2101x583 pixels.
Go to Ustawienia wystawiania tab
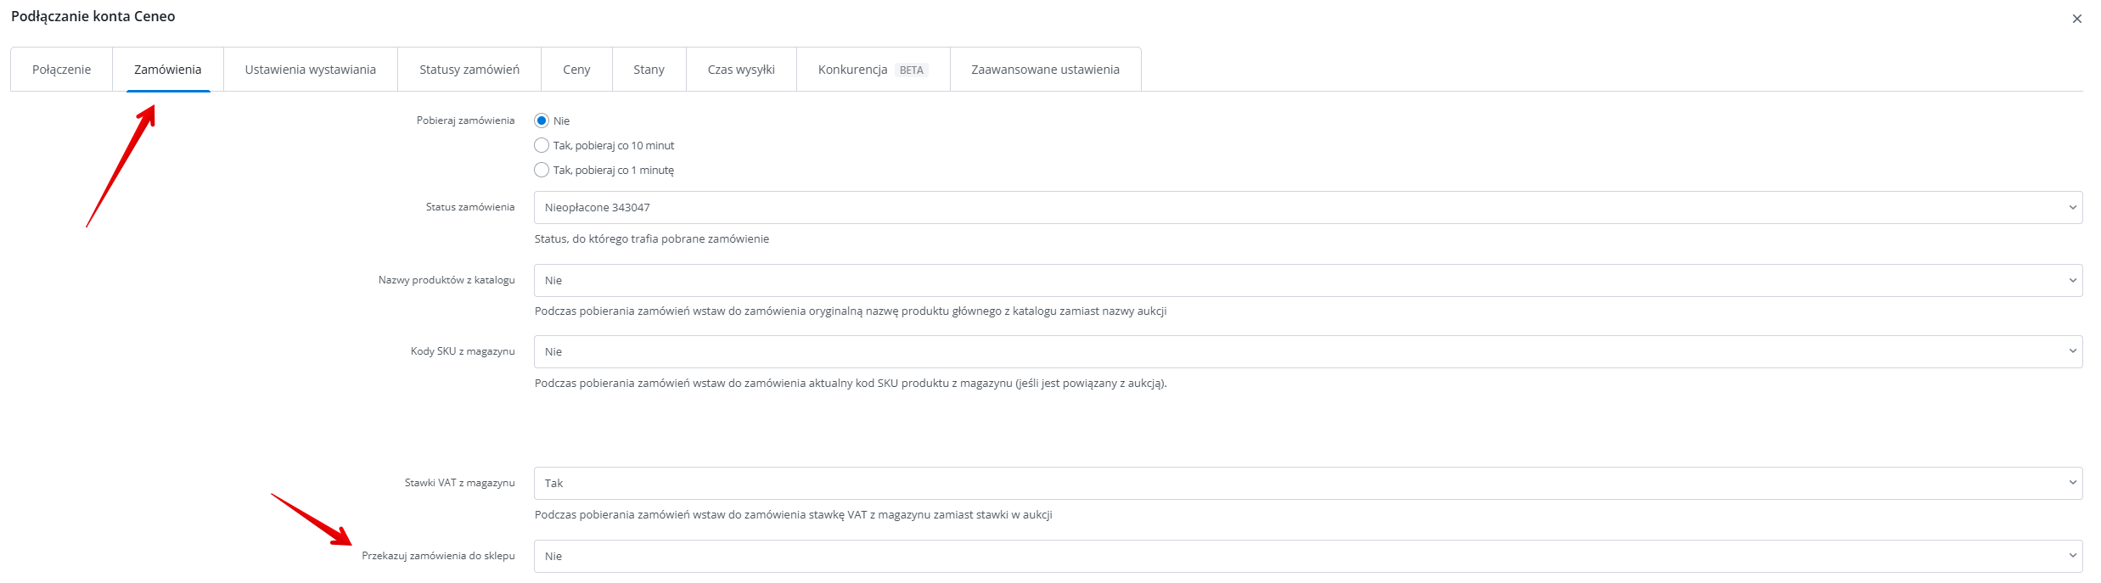[310, 70]
